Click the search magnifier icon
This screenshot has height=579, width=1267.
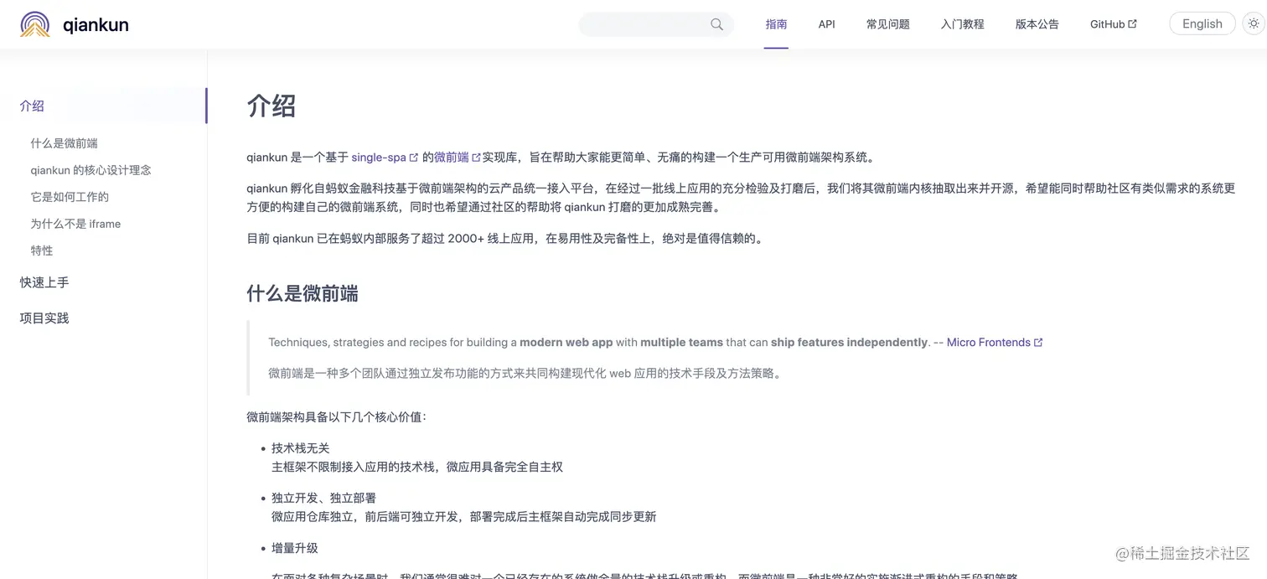716,24
